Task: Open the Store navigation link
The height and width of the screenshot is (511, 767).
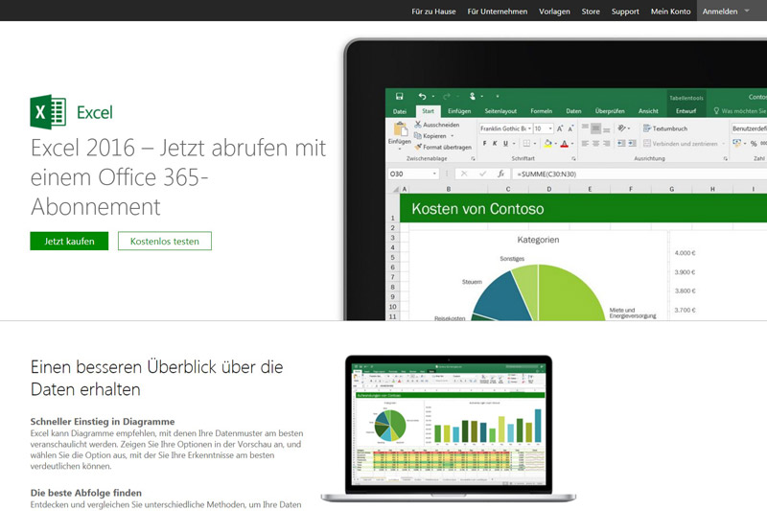Action: (x=591, y=12)
